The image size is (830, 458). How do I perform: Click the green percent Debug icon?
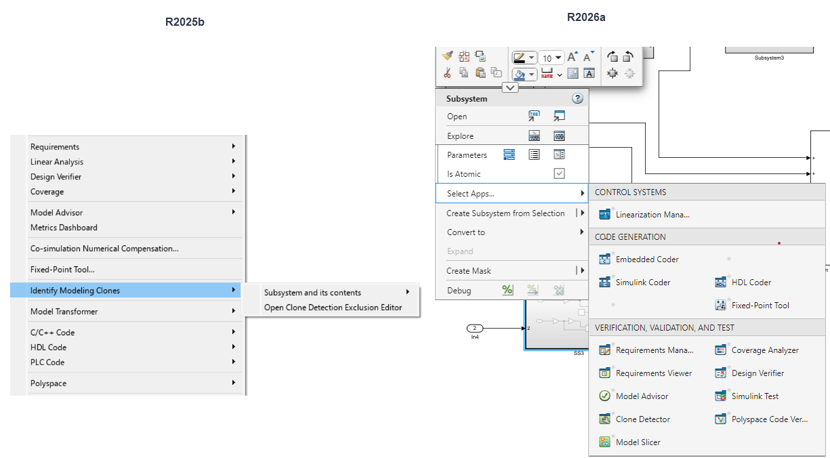click(507, 290)
